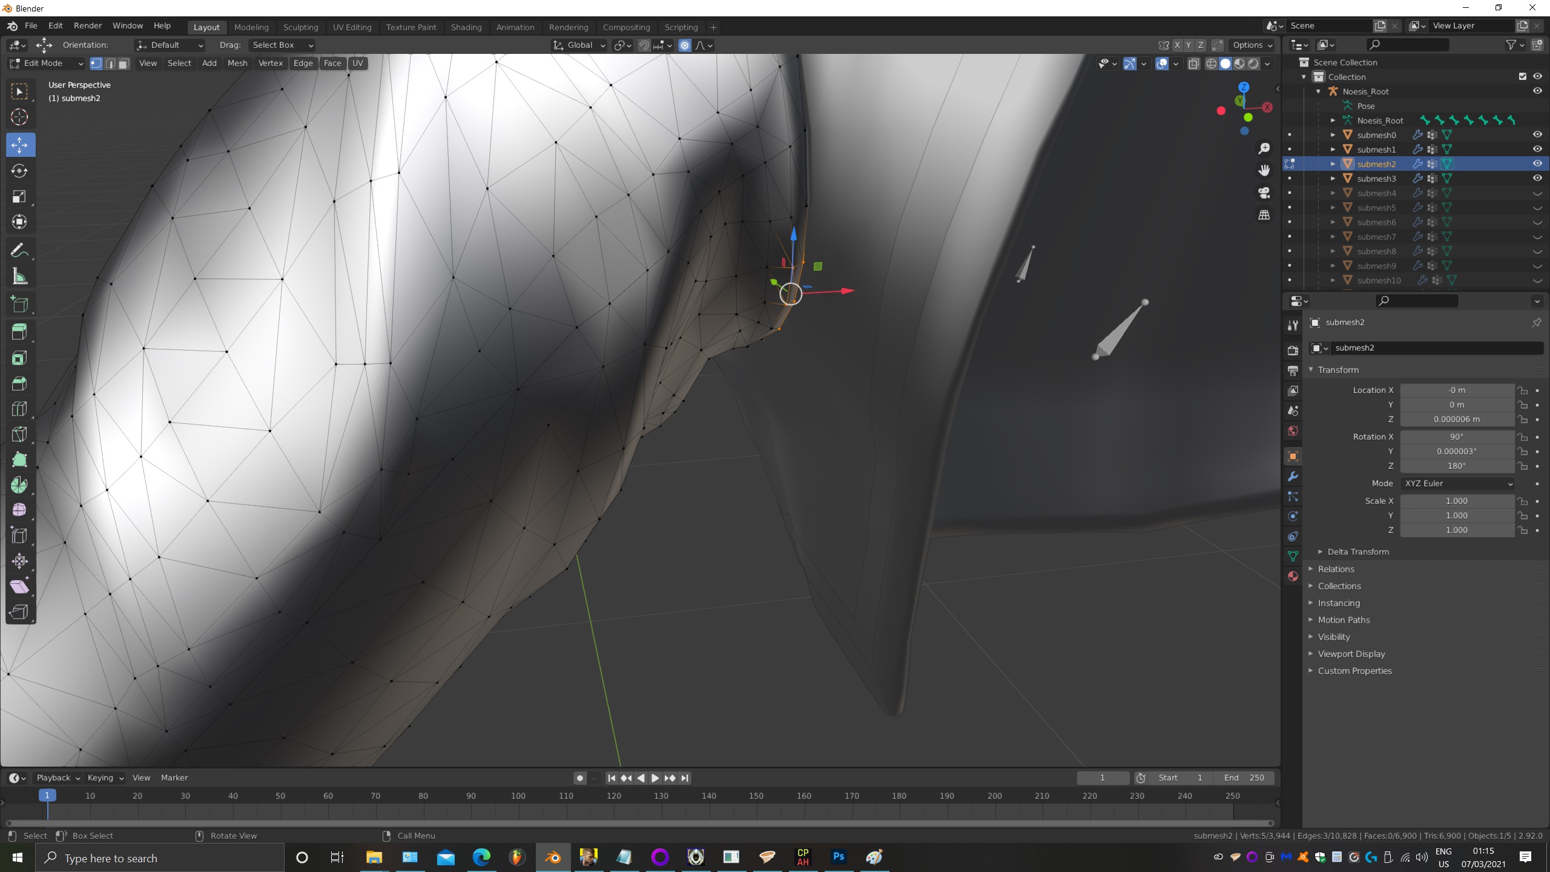Switch to Sculpting workspace tab
This screenshot has width=1550, height=872.
pos(300,27)
